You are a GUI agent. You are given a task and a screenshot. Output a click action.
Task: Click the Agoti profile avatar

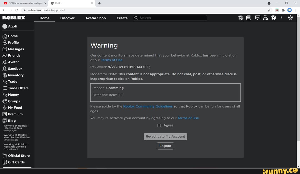(5, 26)
